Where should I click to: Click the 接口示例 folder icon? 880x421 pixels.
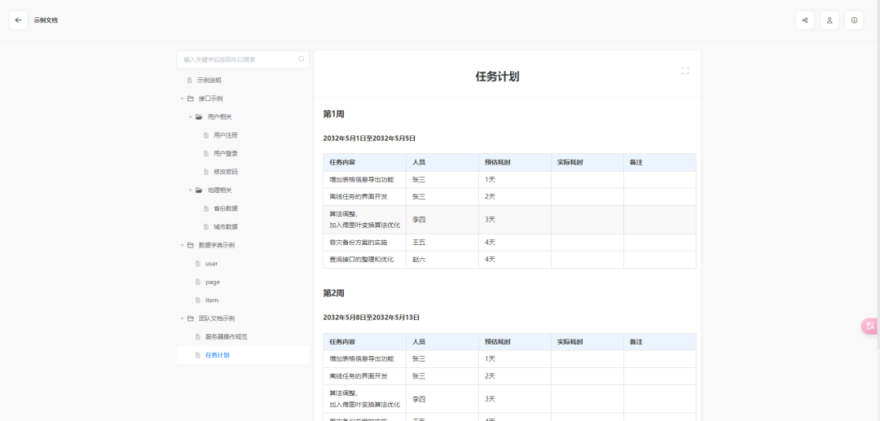click(x=190, y=99)
